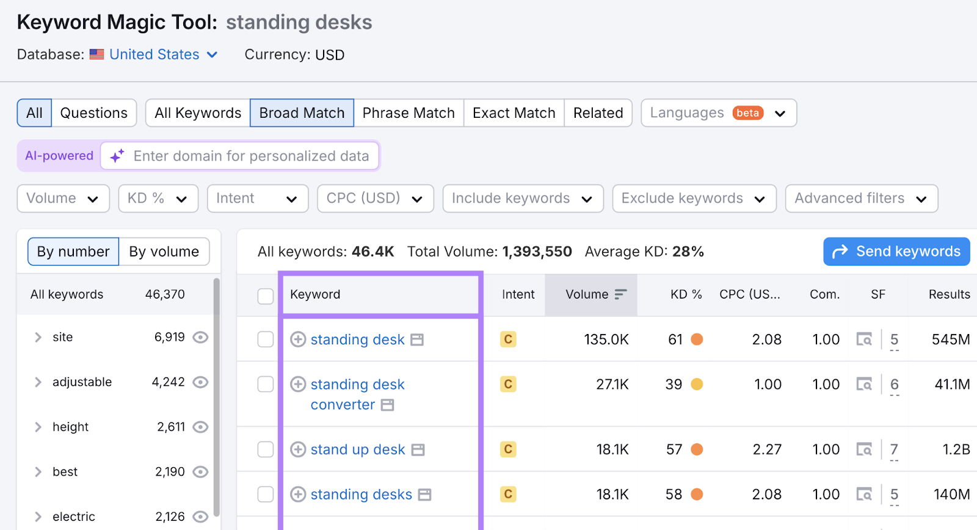Click the Send keywords button

point(896,252)
